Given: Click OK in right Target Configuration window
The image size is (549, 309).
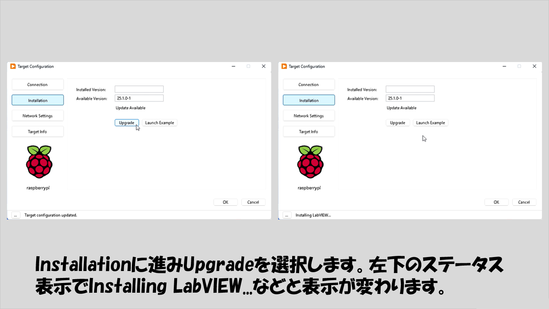Looking at the screenshot, I should (497, 202).
